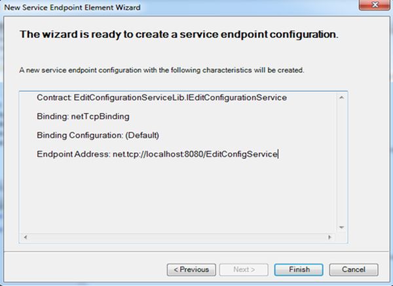Click the horizontal scrollbar left arrow

[26, 235]
